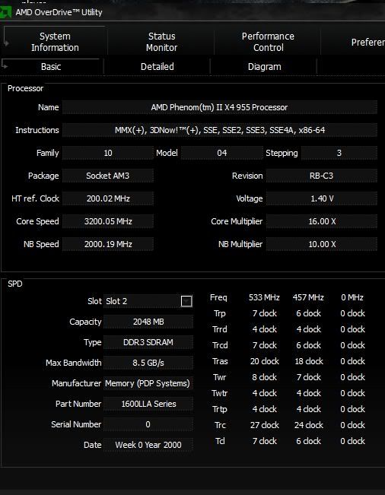
Task: Click the Trc 27 clock value
Action: [x=264, y=425]
